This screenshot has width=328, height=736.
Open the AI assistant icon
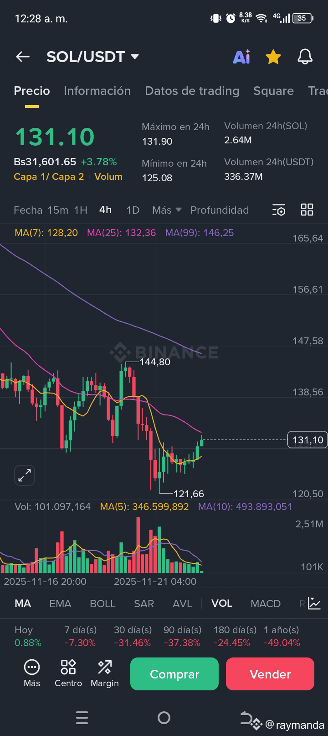pos(241,57)
